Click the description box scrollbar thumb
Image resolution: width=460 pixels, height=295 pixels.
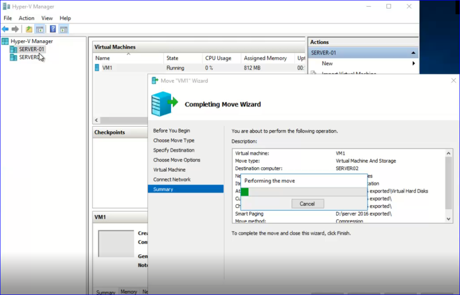click(448, 183)
